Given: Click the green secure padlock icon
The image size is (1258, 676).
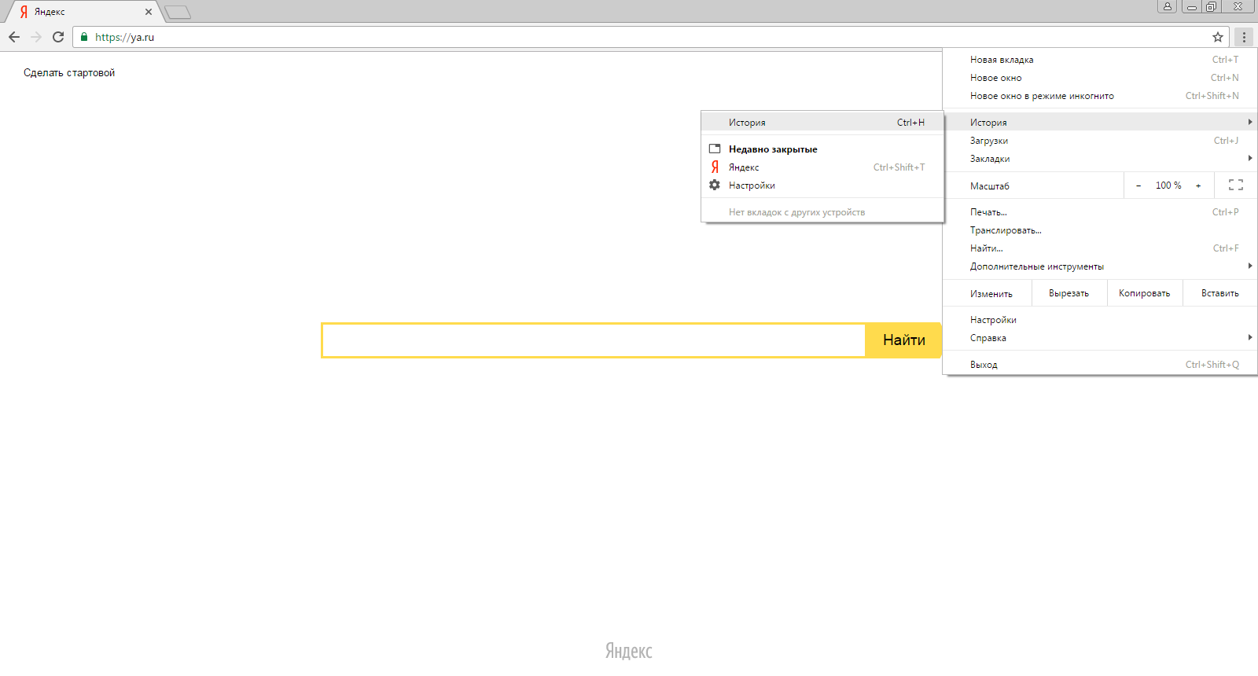Looking at the screenshot, I should [84, 37].
